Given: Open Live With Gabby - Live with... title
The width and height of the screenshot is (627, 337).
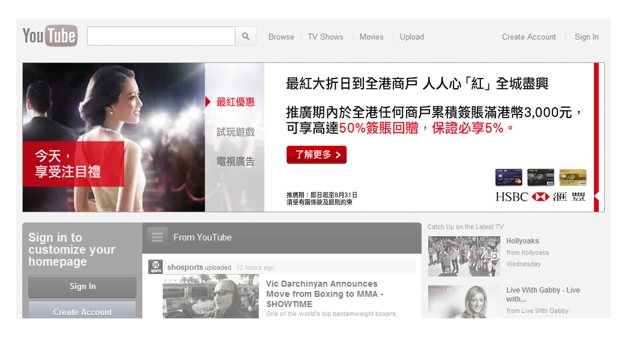Looking at the screenshot, I should [x=543, y=294].
